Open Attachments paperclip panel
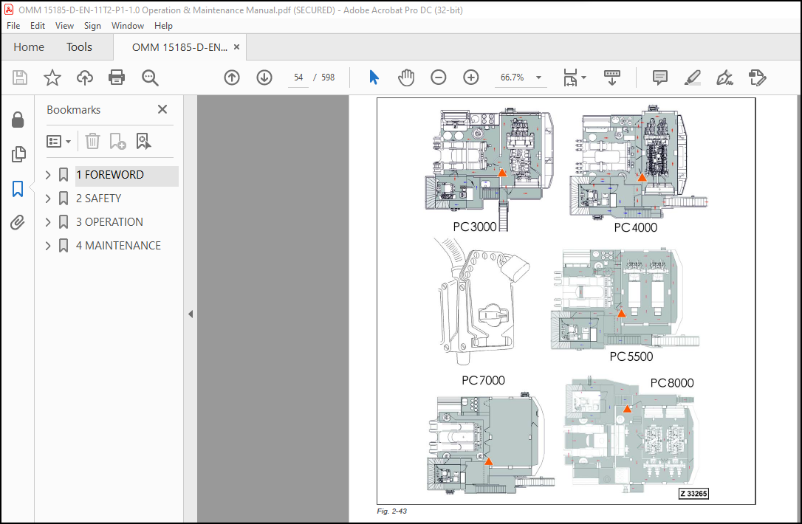The height and width of the screenshot is (524, 802). coord(18,223)
